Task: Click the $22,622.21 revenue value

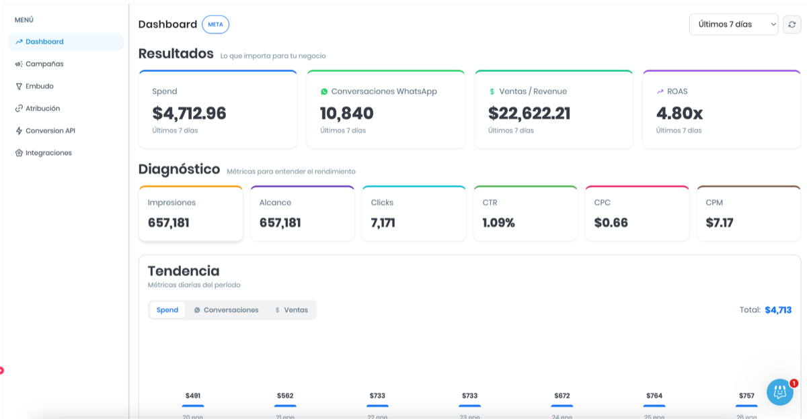Action: 529,113
